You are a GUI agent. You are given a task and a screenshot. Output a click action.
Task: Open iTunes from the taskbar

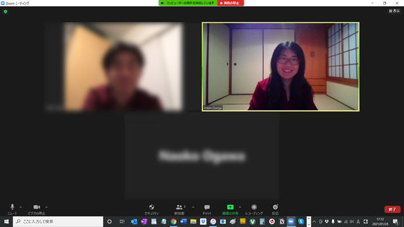[x=213, y=221]
